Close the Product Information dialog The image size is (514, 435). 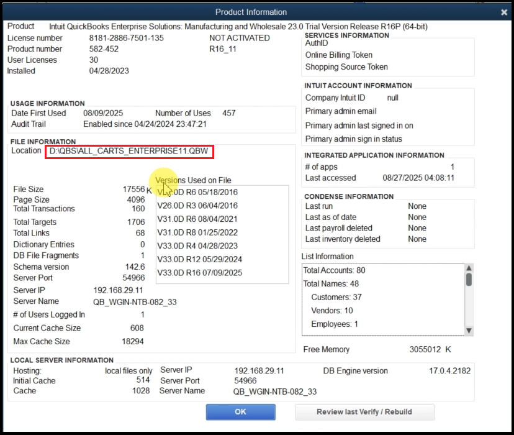click(x=504, y=12)
